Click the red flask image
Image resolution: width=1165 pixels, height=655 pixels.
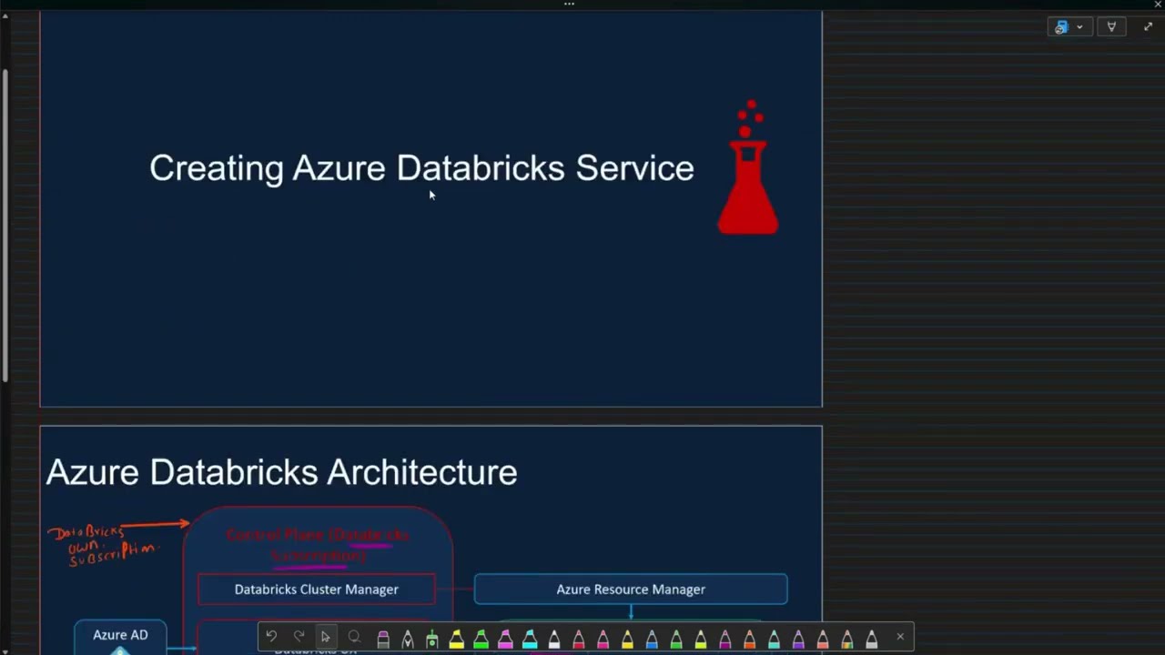coord(748,167)
